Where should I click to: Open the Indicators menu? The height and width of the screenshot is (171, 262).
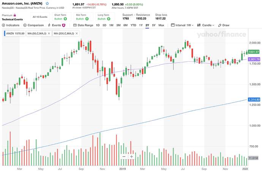tap(11, 25)
